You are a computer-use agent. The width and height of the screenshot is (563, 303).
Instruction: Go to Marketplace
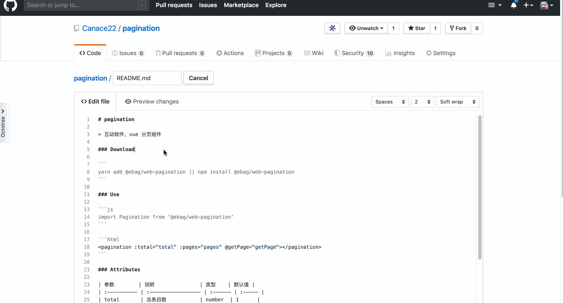[241, 5]
